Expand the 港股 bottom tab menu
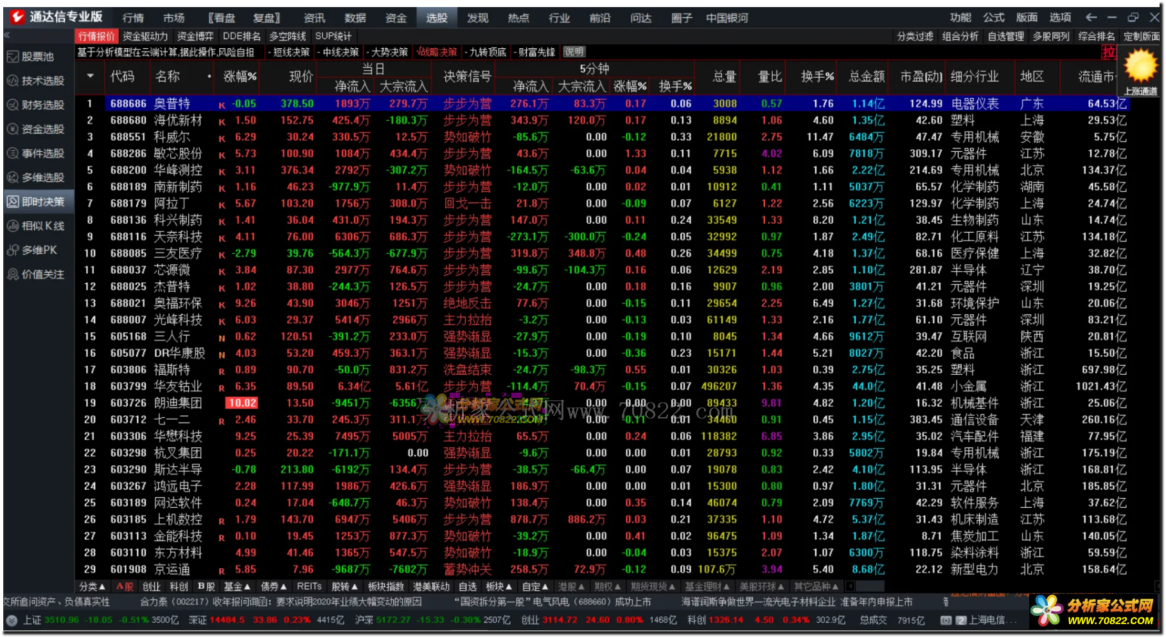Image resolution: width=1166 pixels, height=637 pixels. point(571,586)
